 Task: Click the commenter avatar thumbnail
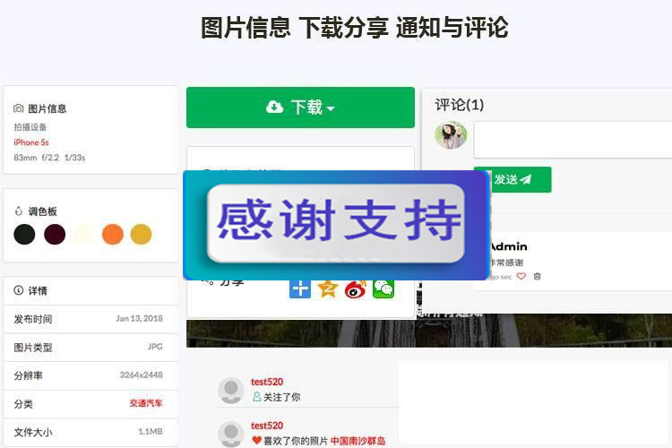click(x=451, y=135)
